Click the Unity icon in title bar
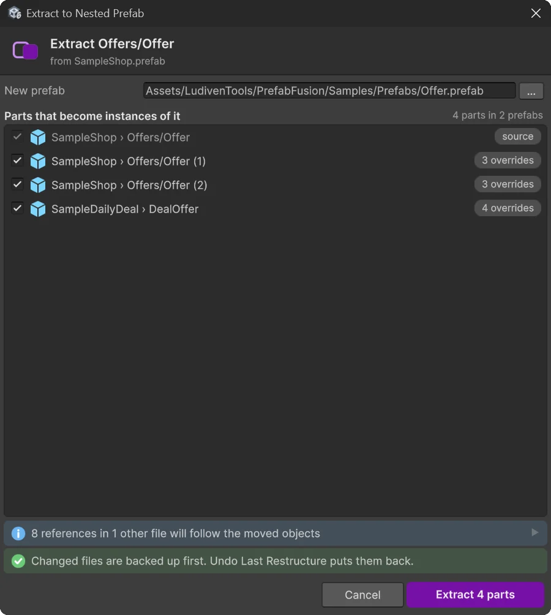Viewport: 551px width, 615px height. point(15,13)
